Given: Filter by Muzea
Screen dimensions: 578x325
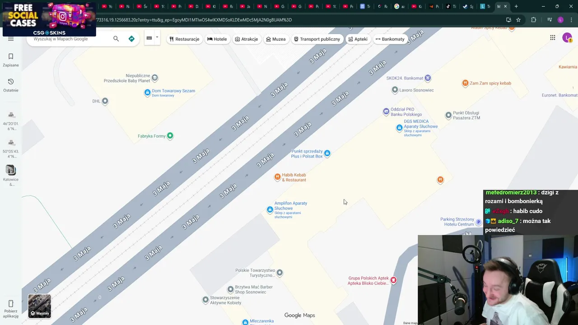Looking at the screenshot, I should click(x=276, y=39).
